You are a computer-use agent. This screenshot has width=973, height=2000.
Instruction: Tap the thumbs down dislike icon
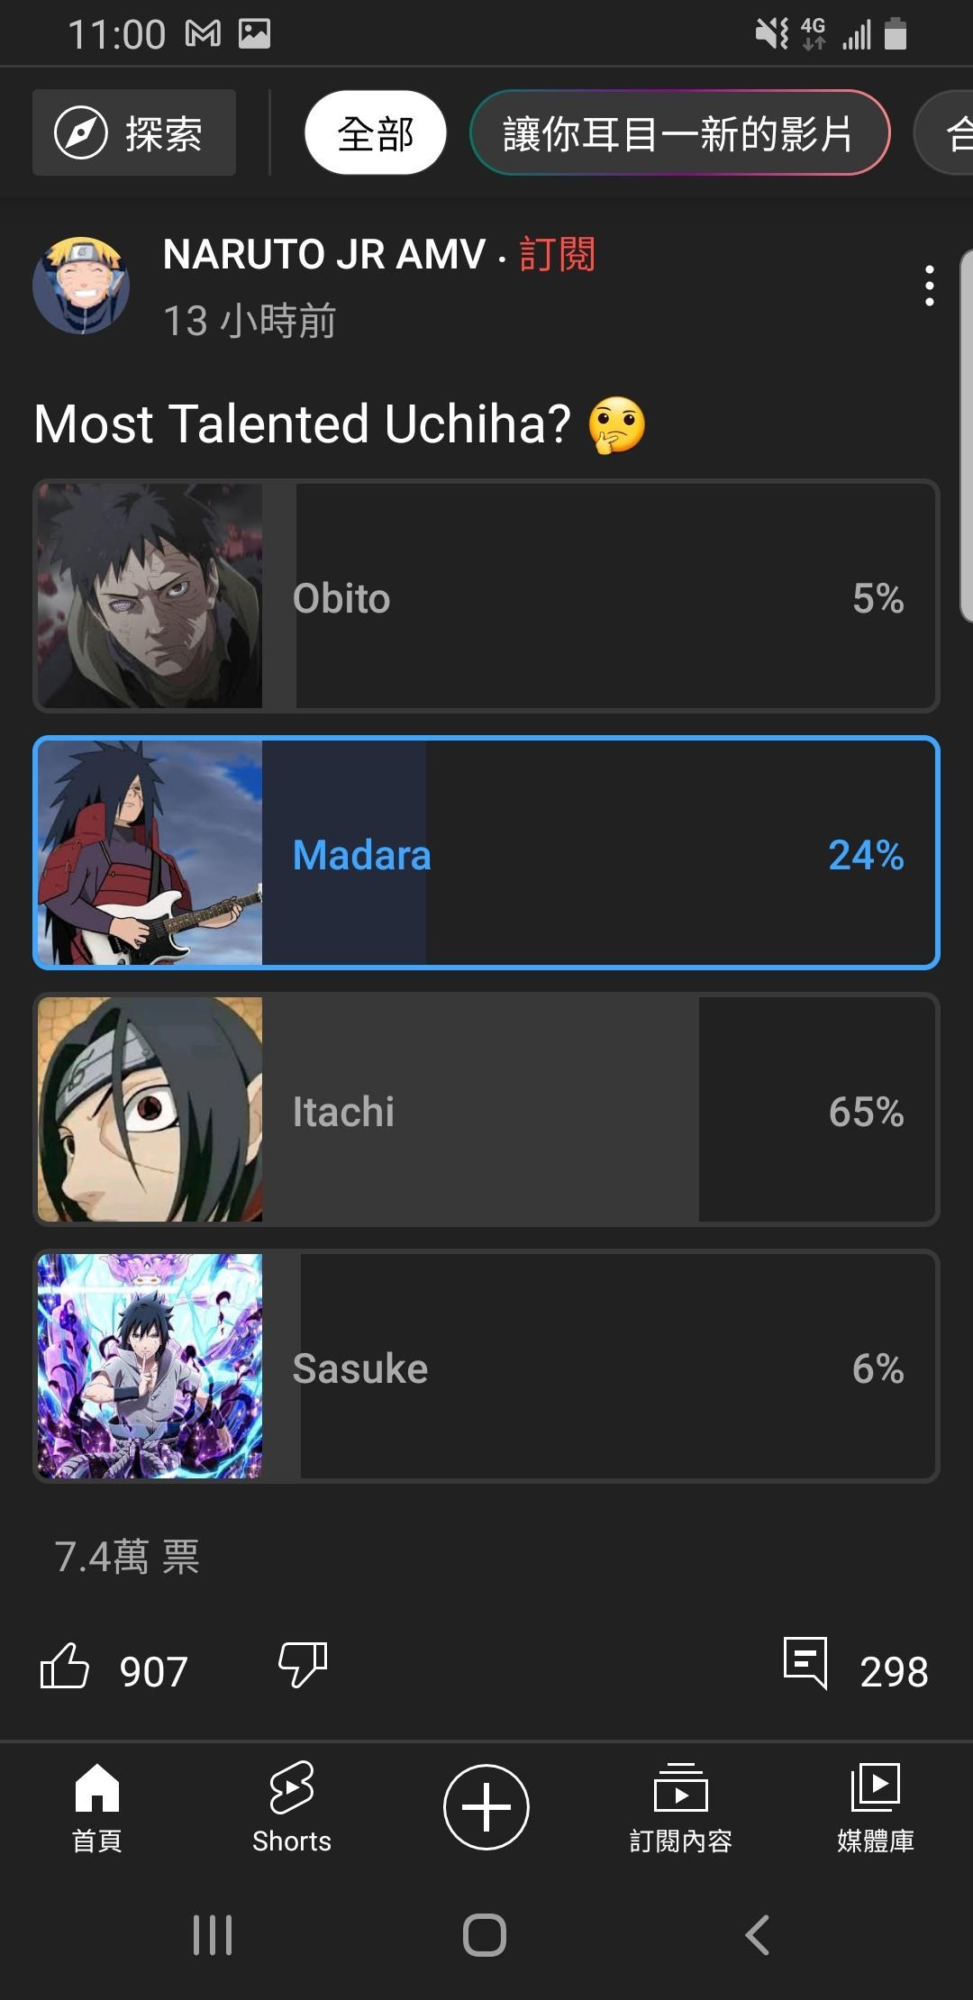click(x=303, y=1665)
